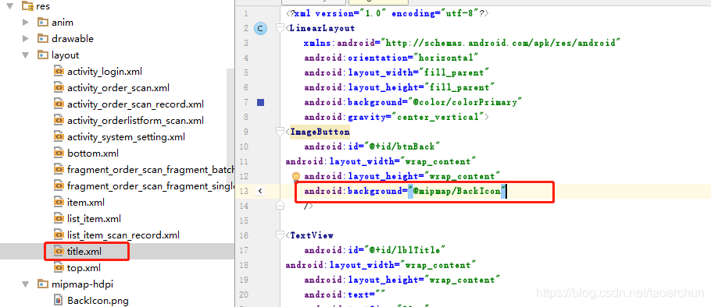Click BackIcon.png image file icon
This screenshot has height=307, width=711.
pyautogui.click(x=59, y=300)
